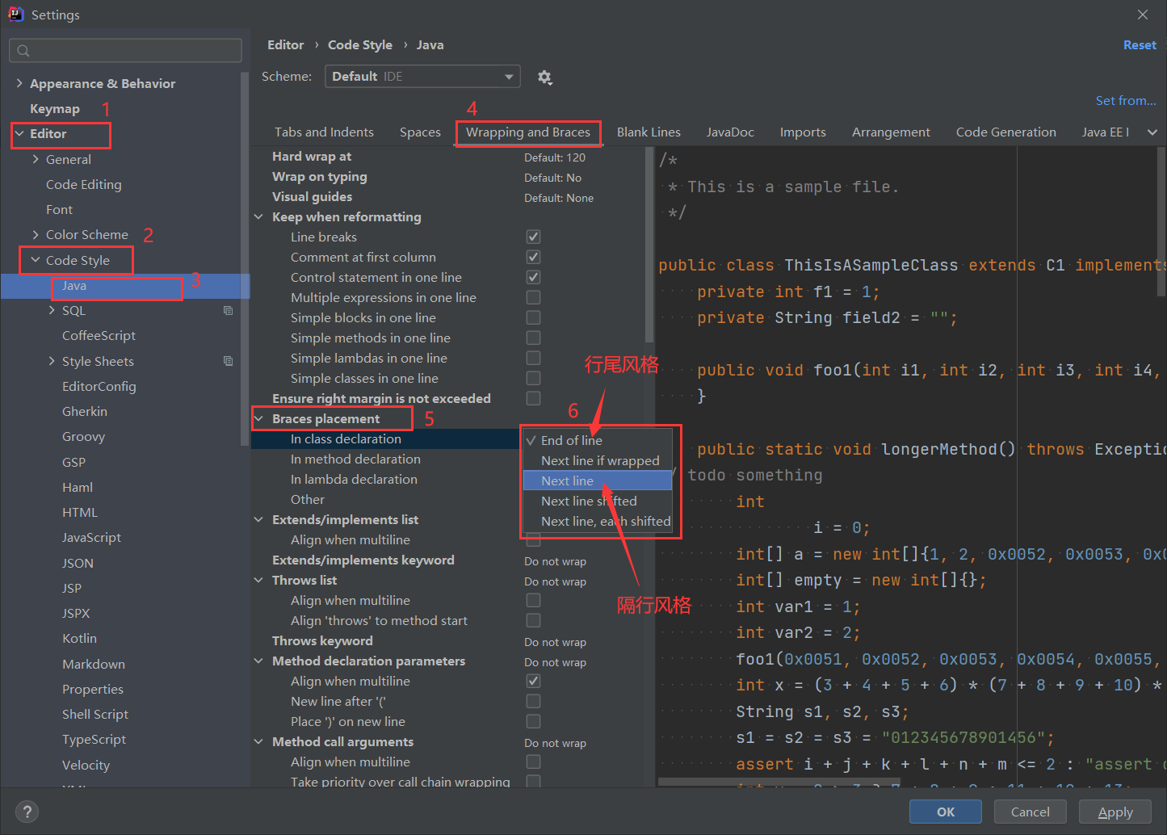The image size is (1167, 835).
Task: Choose End of line option
Action: click(x=598, y=440)
